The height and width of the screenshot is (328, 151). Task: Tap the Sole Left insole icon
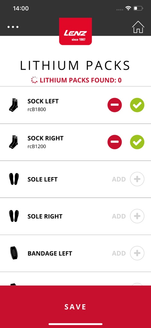pyautogui.click(x=14, y=179)
